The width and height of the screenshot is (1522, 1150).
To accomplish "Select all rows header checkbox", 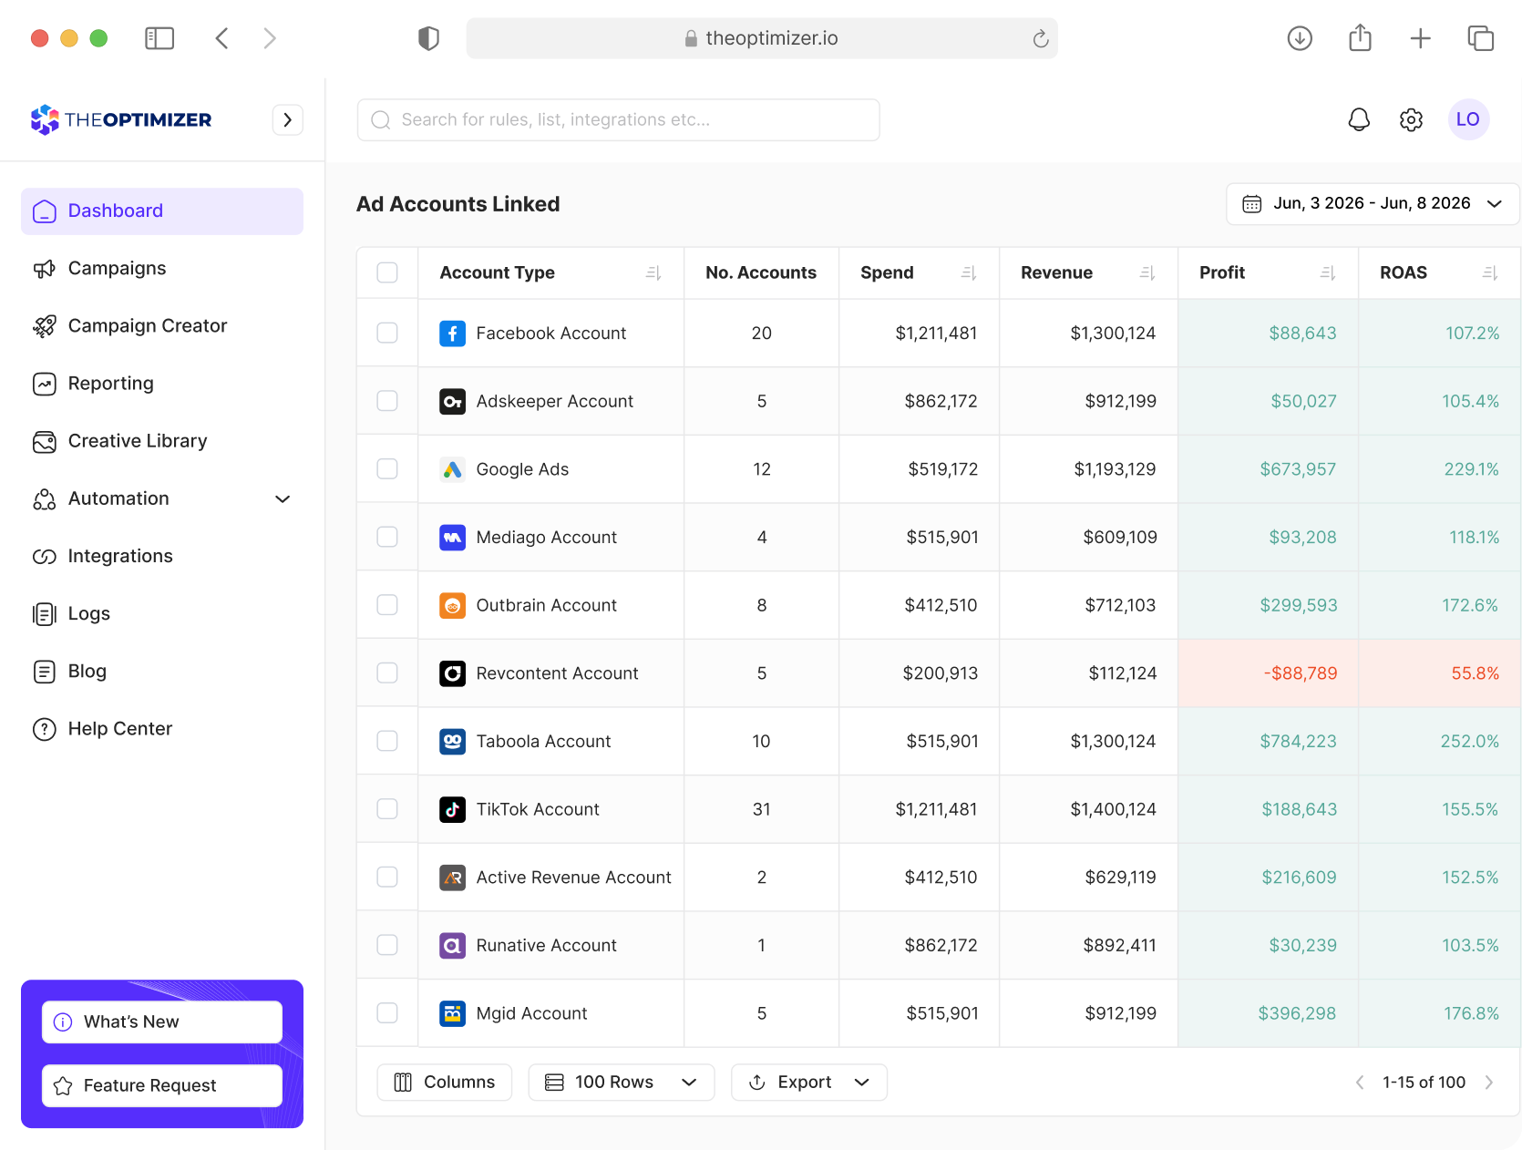I will pos(387,272).
